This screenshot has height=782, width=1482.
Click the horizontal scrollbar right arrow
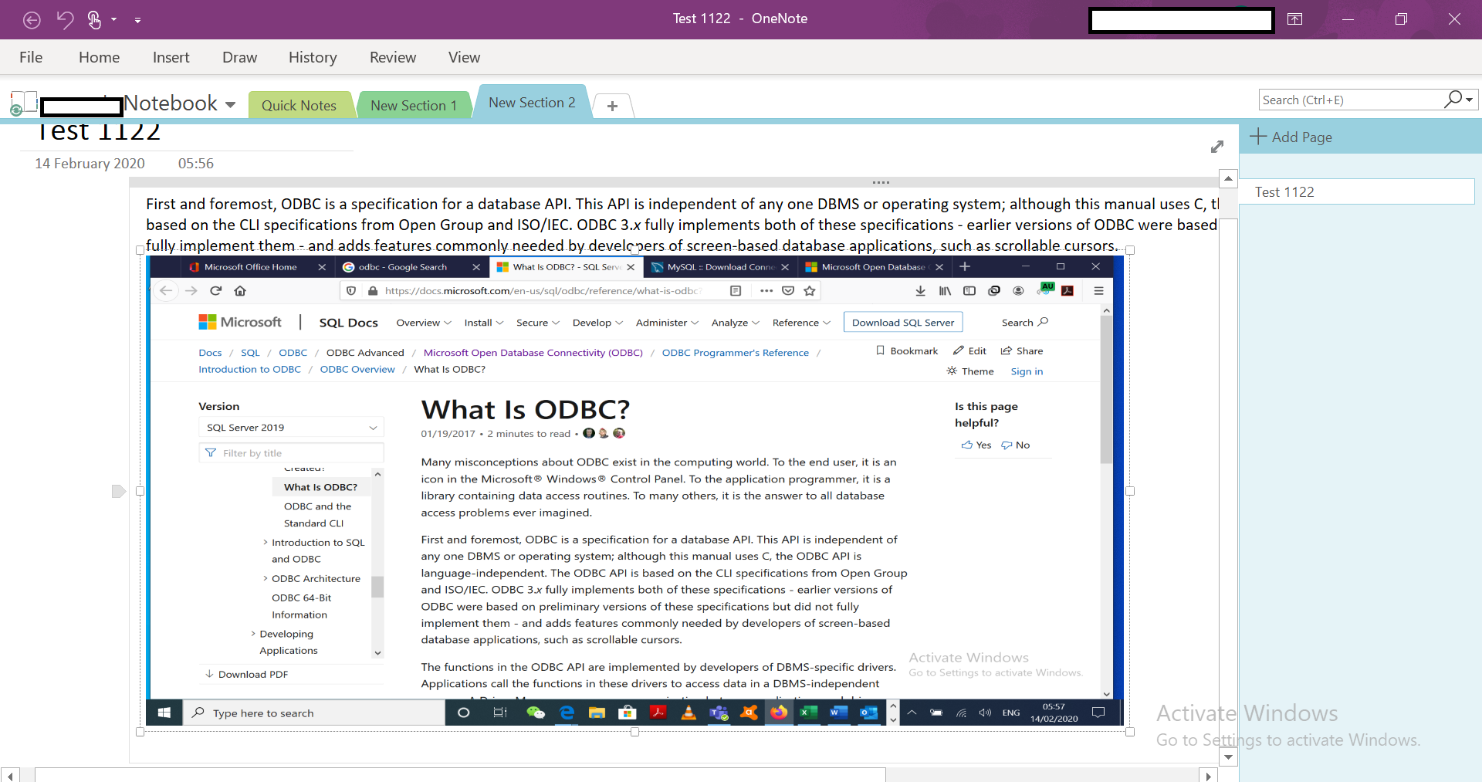point(1209,775)
